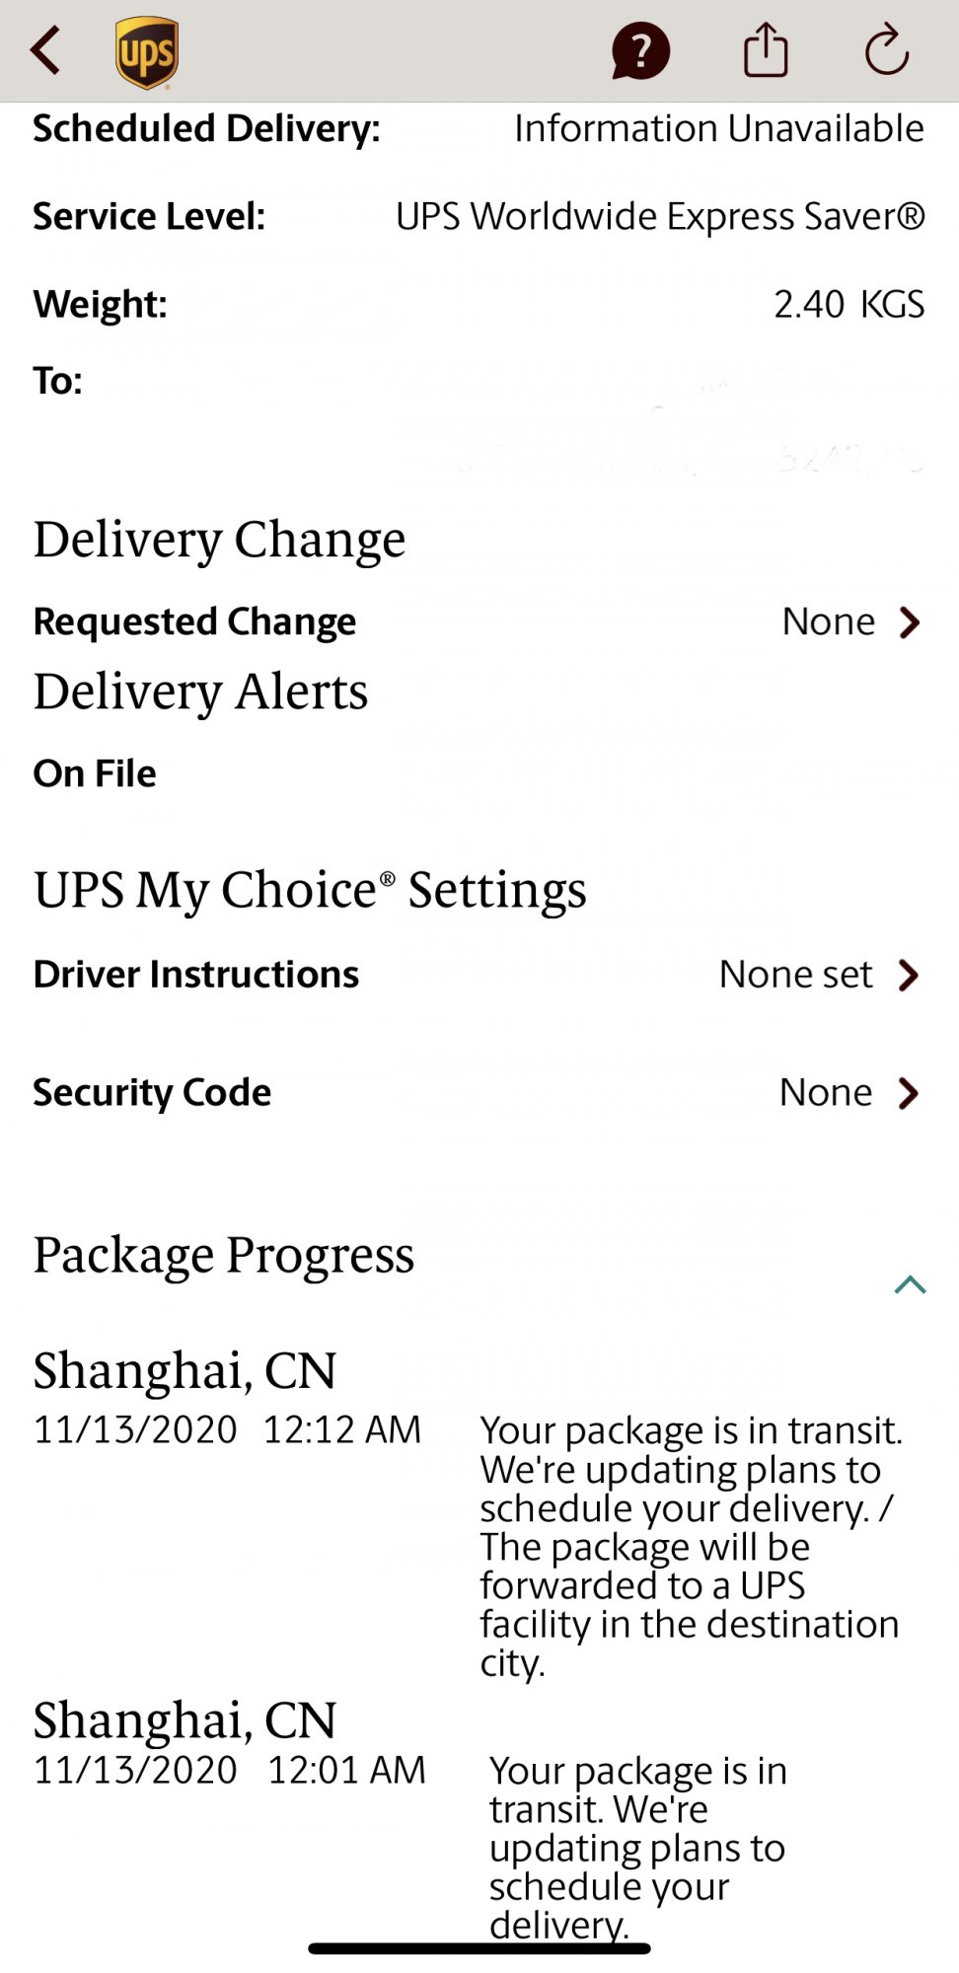The width and height of the screenshot is (959, 1973).
Task: Tap the Security Code chevron arrow
Action: coord(909,1093)
